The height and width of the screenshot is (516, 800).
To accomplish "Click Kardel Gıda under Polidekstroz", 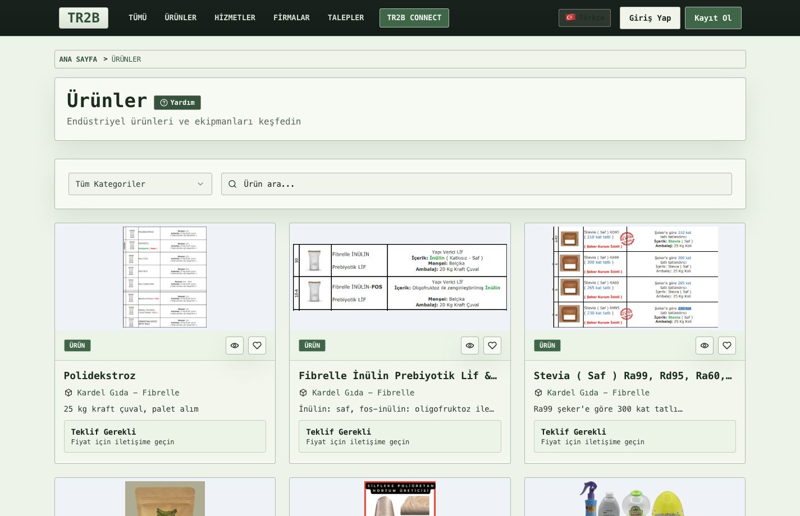I will 128,393.
